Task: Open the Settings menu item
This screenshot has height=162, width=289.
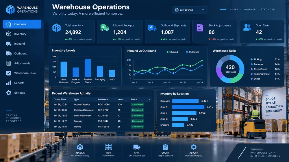Action: 22,93
